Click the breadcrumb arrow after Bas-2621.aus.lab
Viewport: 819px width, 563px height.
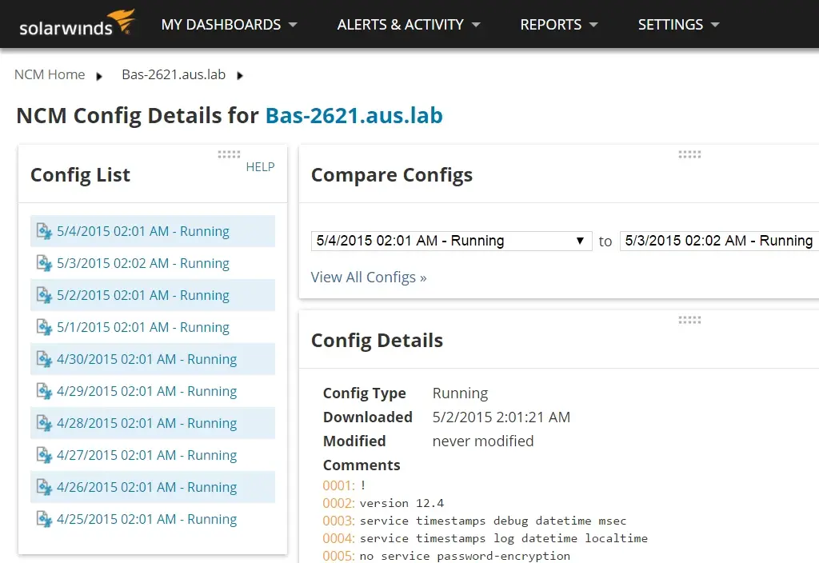coord(239,74)
